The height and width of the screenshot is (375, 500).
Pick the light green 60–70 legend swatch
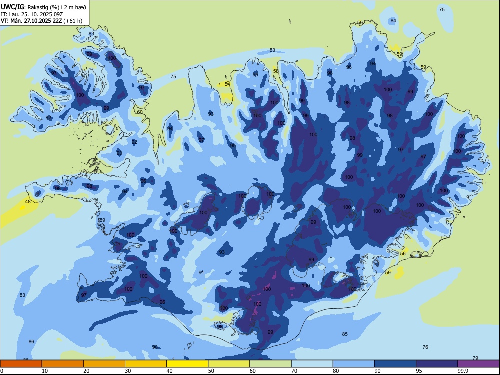[270, 364]
